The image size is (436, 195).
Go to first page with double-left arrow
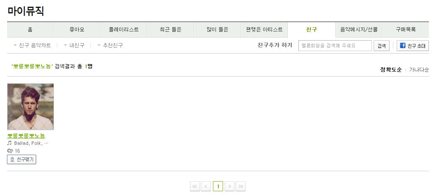click(x=195, y=186)
